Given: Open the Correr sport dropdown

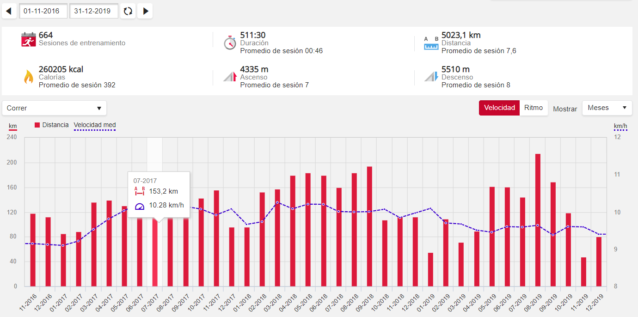Looking at the screenshot, I should 54,108.
